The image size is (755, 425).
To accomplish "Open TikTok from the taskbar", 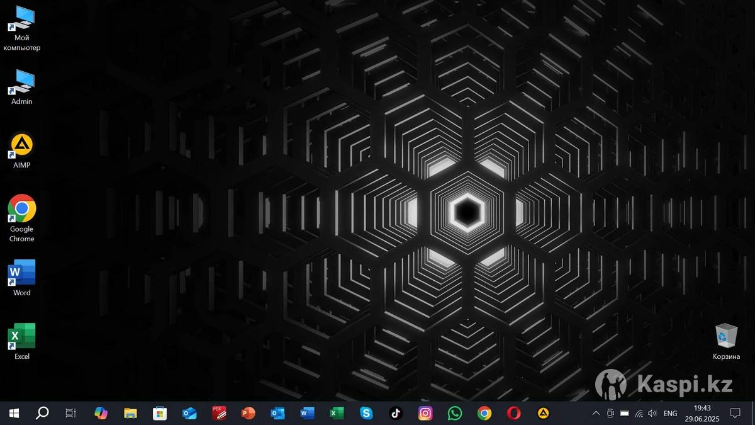I will pos(396,413).
